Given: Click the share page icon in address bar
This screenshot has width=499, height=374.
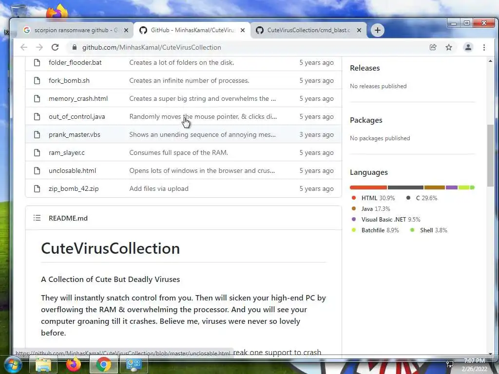Looking at the screenshot, I should [x=433, y=47].
